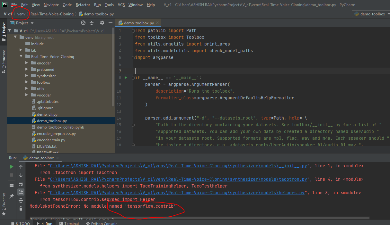This screenshot has height=225, width=390.
Task: Select encoder_preprocess.py file
Action: point(56,134)
